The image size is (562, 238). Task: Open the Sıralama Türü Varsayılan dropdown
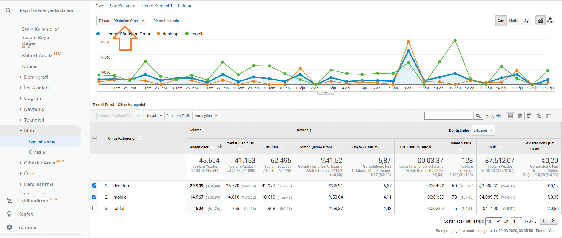coord(206,116)
